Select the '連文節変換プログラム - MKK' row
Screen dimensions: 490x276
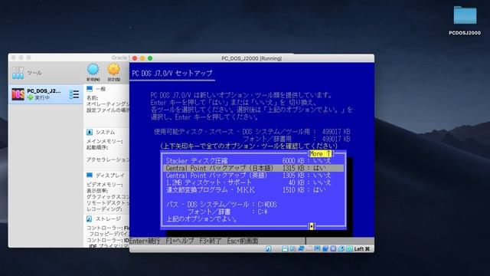[x=253, y=189]
